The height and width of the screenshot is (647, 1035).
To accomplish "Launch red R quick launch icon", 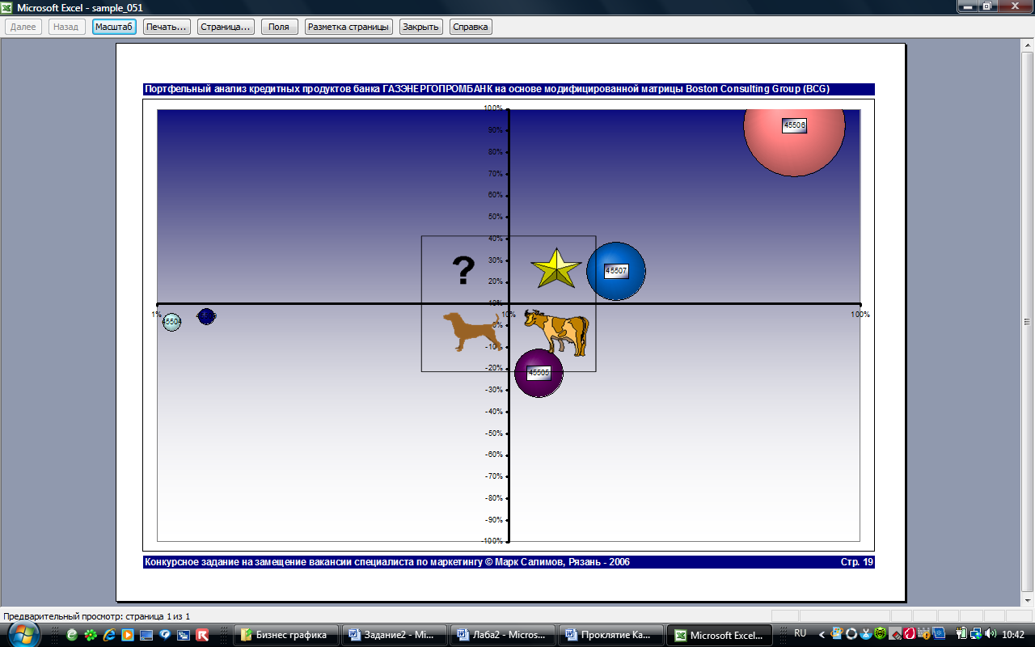I will coord(202,635).
